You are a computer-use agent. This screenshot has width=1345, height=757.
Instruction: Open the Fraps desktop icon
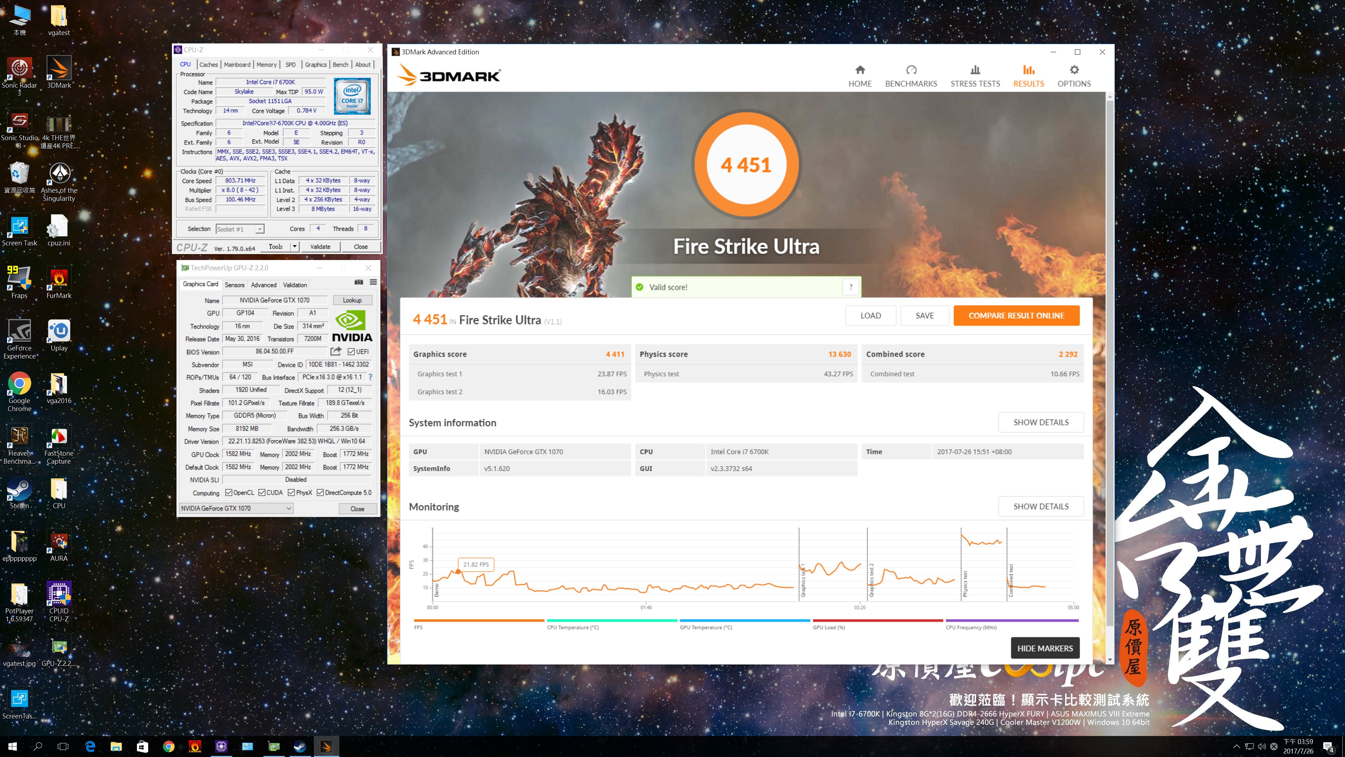click(x=19, y=282)
